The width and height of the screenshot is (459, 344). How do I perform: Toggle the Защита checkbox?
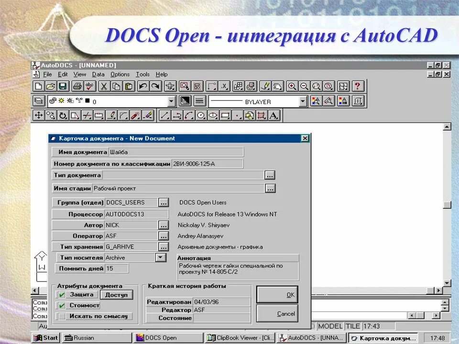62,295
